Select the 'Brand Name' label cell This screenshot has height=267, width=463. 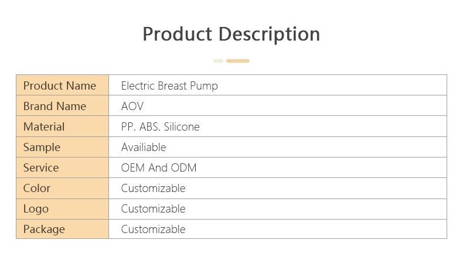pyautogui.click(x=62, y=106)
